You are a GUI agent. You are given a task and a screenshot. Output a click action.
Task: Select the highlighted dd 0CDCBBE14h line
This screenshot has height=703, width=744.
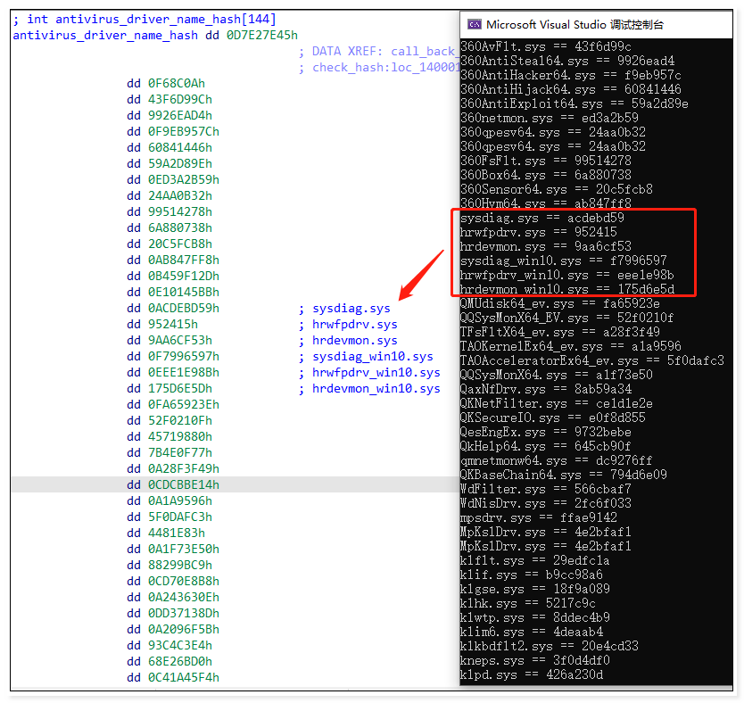coord(236,484)
